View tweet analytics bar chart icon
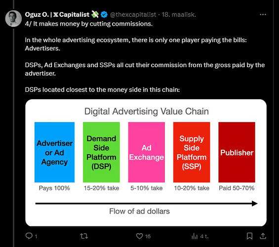This screenshot has width=279, height=247. click(x=195, y=236)
